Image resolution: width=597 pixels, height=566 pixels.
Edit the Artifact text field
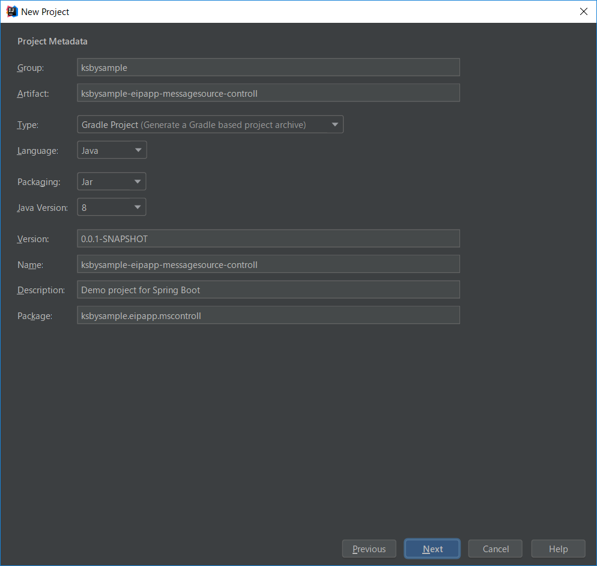(x=268, y=93)
